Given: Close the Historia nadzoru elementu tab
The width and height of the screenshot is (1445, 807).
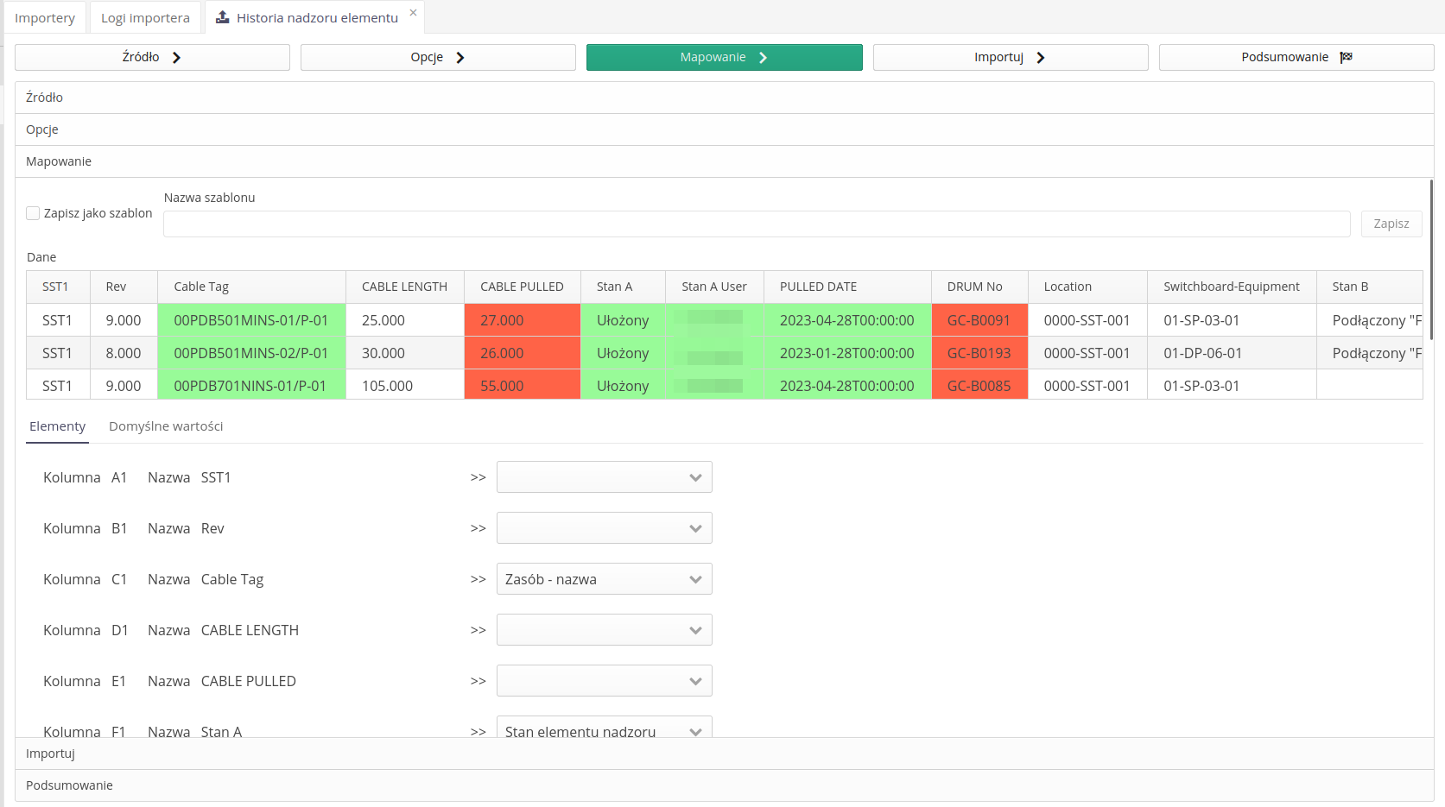Looking at the screenshot, I should (x=413, y=12).
